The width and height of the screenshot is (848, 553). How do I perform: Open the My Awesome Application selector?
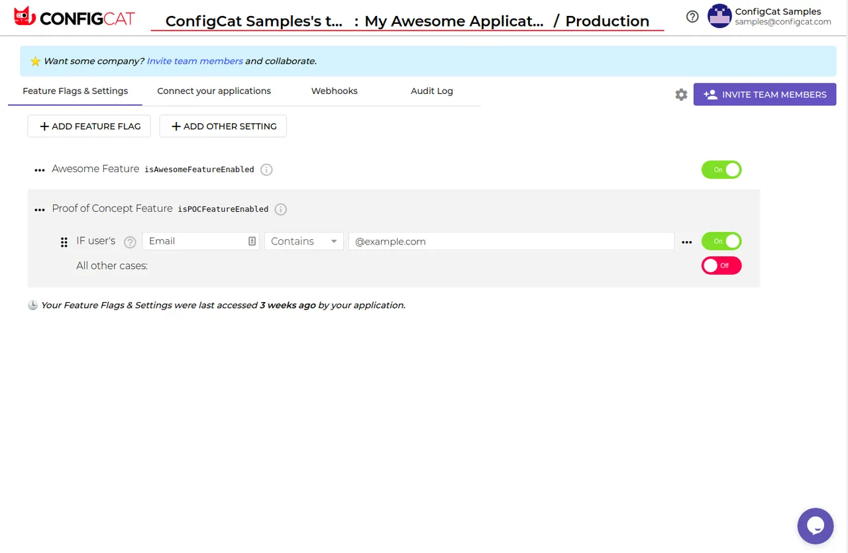coord(454,21)
